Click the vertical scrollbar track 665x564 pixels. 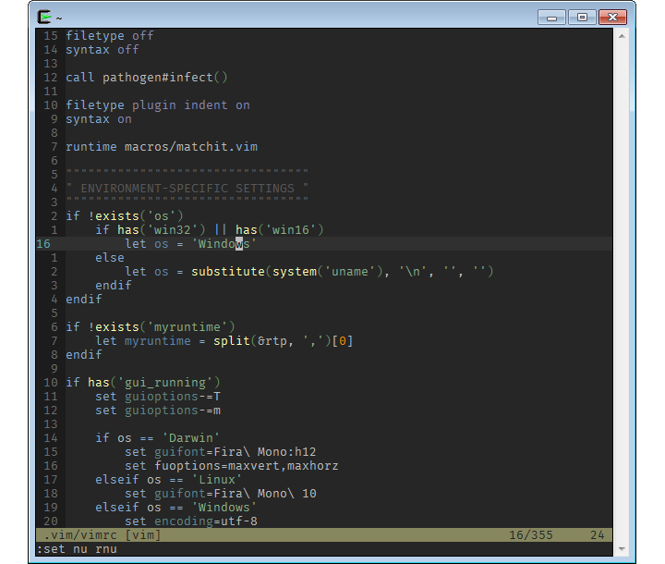[x=622, y=293]
